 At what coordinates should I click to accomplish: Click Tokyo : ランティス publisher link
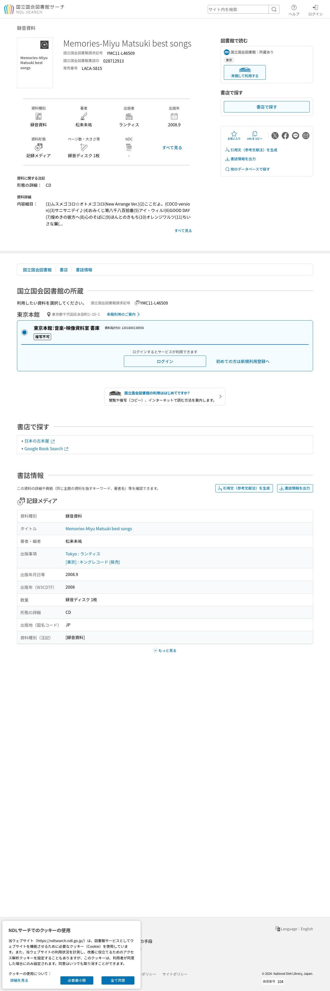tap(83, 554)
